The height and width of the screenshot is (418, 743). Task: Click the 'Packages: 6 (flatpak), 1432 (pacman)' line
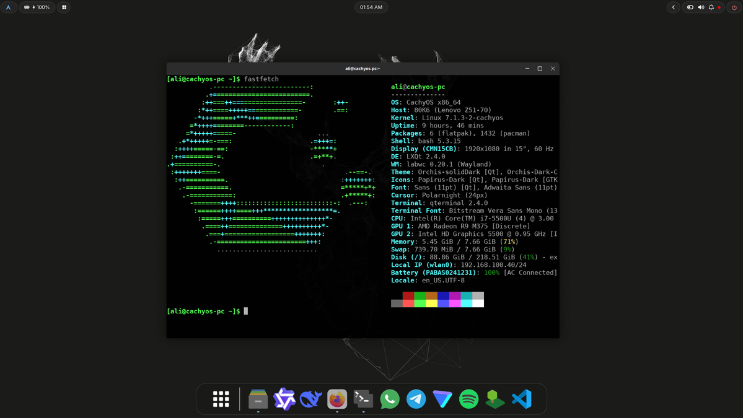[x=460, y=134]
